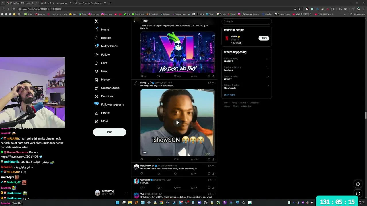Open File Explorer from the taskbar

click(130, 203)
